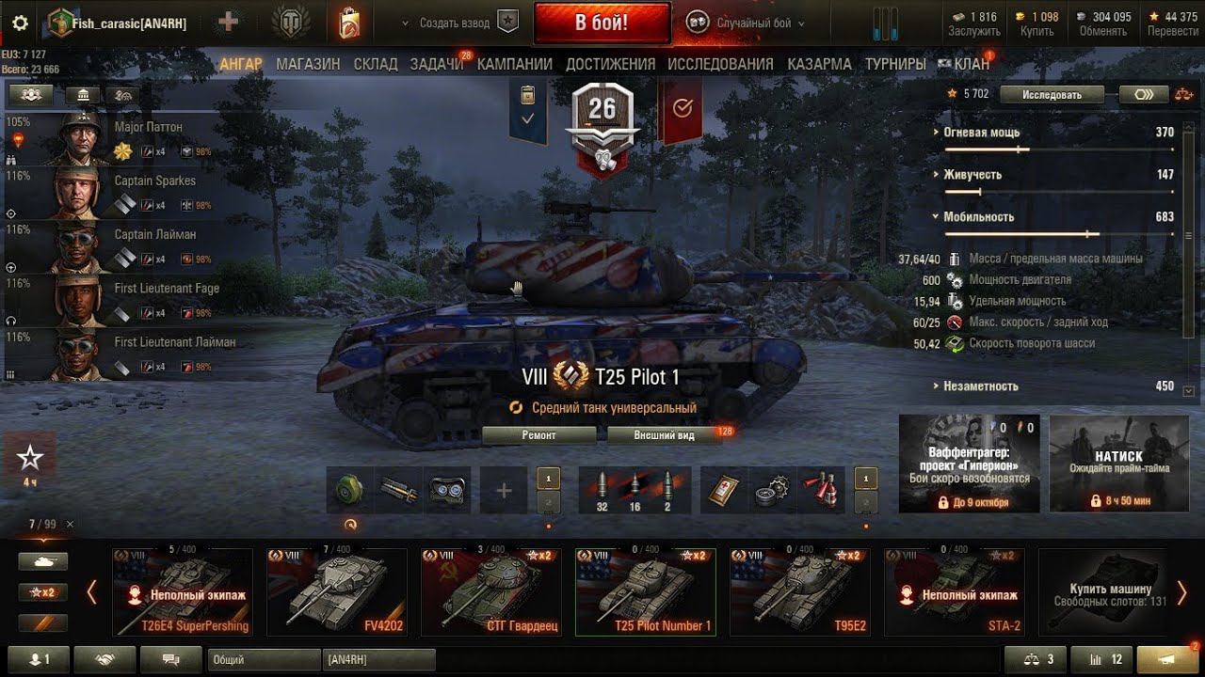
Task: Click the premium shop bag icon
Action: point(349,24)
